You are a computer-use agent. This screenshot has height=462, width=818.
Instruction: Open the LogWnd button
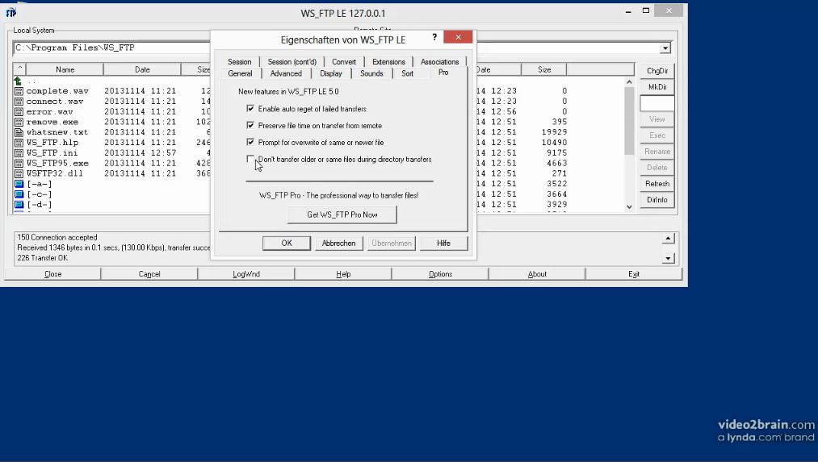246,274
